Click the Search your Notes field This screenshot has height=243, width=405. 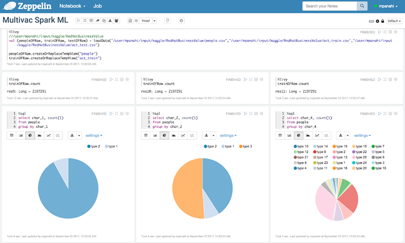[x=330, y=6]
